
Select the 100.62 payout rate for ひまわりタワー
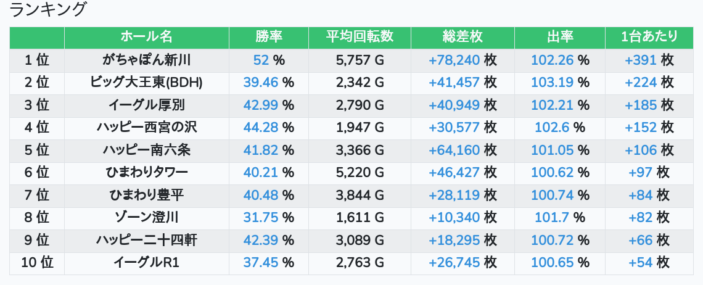[552, 172]
